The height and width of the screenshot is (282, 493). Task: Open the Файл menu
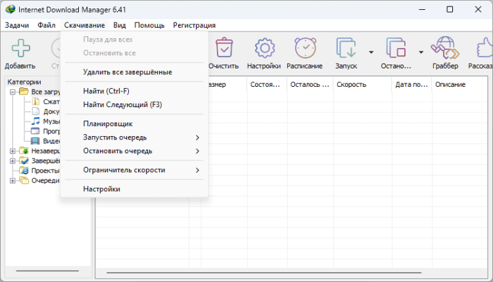click(47, 25)
